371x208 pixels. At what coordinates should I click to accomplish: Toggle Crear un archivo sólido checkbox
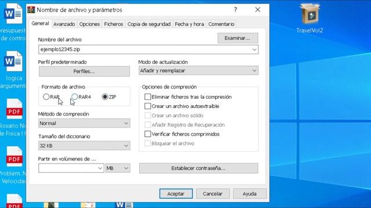(x=147, y=116)
